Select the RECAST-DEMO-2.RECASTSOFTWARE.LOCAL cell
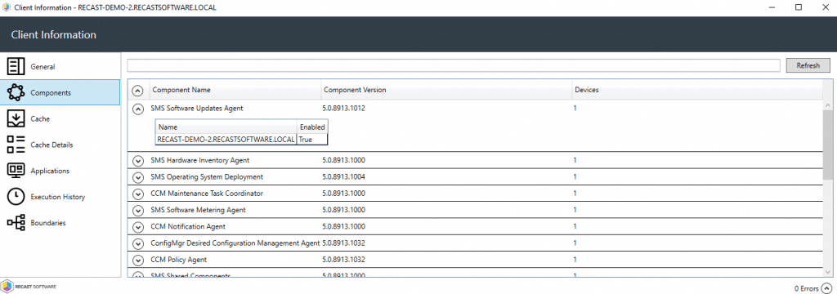 coord(226,140)
